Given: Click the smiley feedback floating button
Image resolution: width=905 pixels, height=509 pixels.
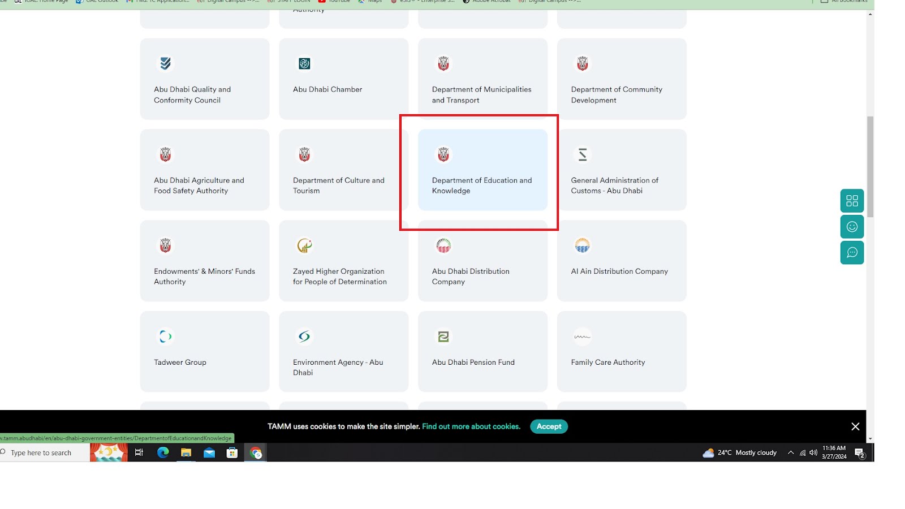Looking at the screenshot, I should pyautogui.click(x=852, y=227).
